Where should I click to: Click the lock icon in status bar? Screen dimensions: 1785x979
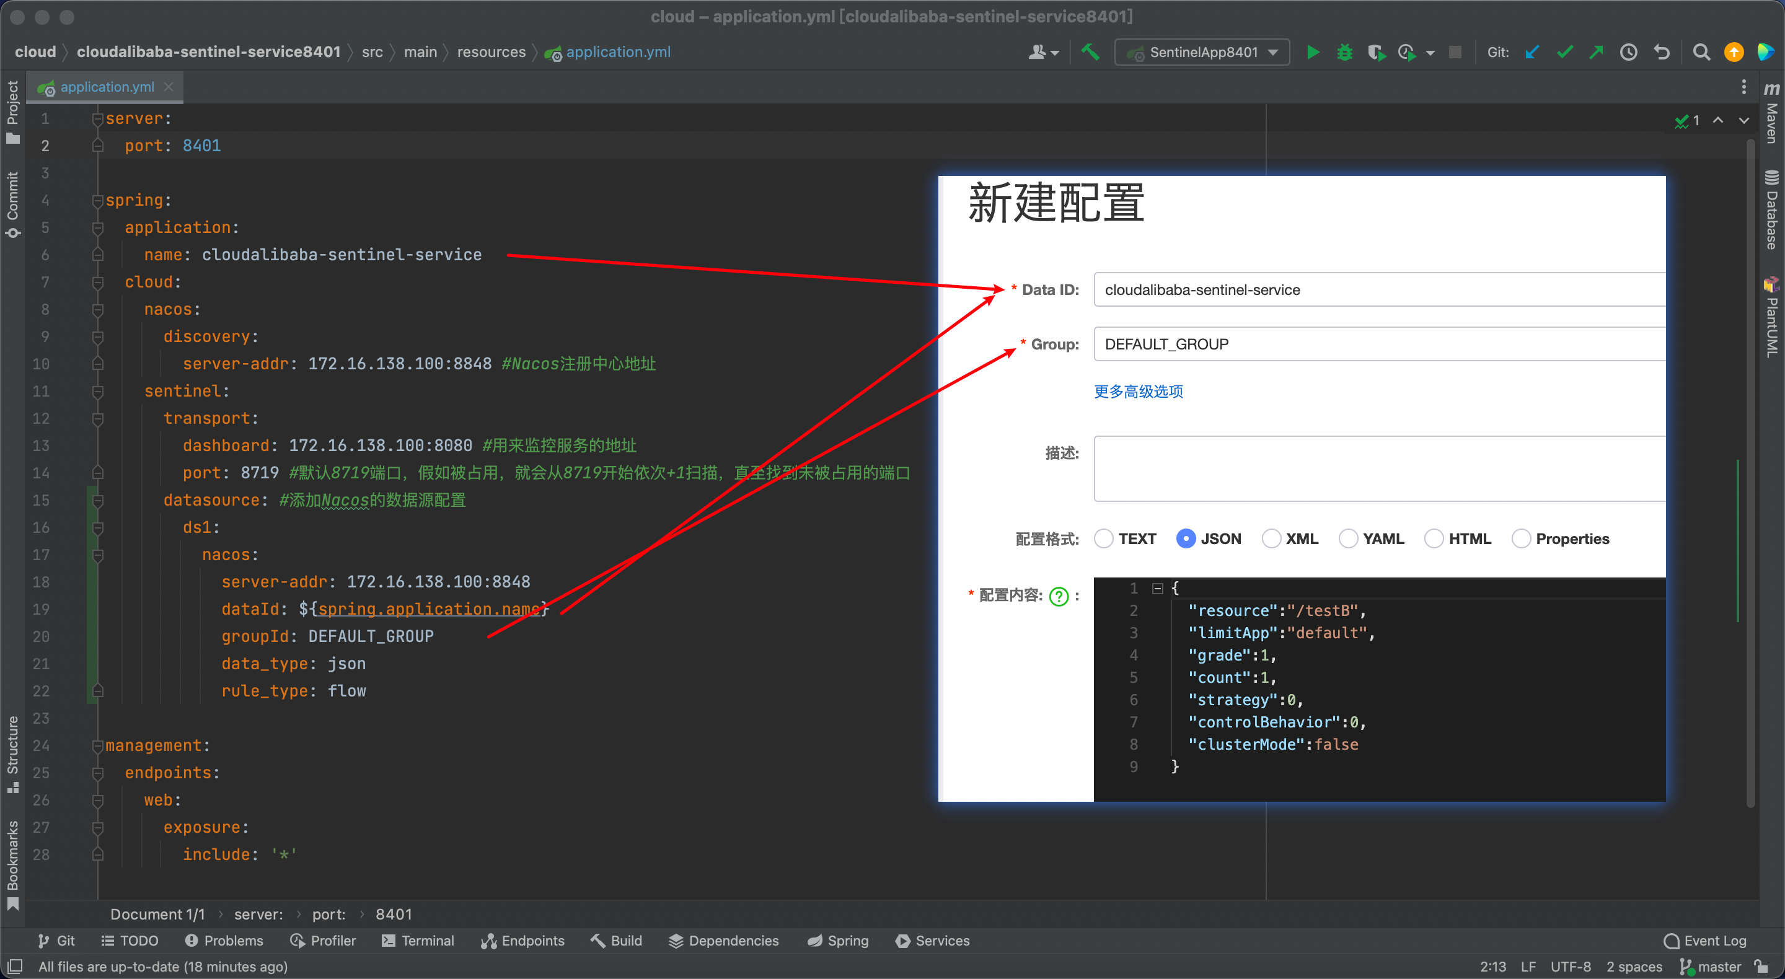(1761, 966)
